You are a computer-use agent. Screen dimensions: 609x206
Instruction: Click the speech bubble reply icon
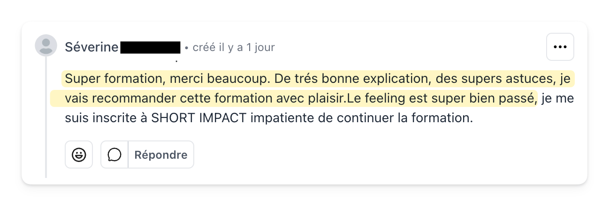[114, 154]
